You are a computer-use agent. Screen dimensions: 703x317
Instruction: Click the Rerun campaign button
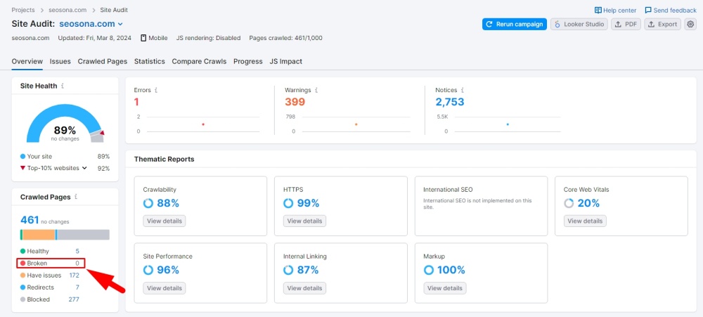tap(514, 24)
